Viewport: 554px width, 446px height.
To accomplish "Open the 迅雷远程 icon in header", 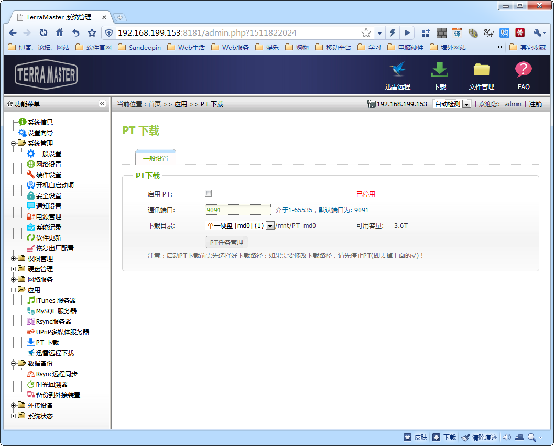I will (397, 71).
